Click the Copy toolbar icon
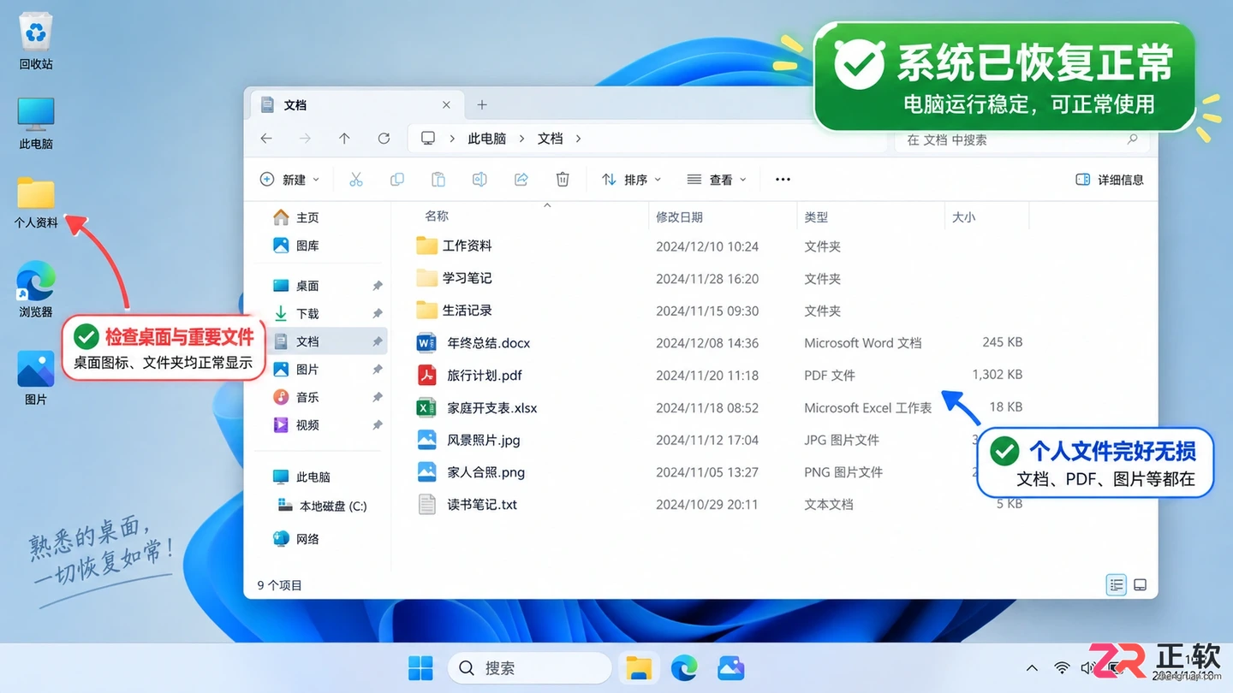Image resolution: width=1233 pixels, height=693 pixels. pyautogui.click(x=397, y=180)
